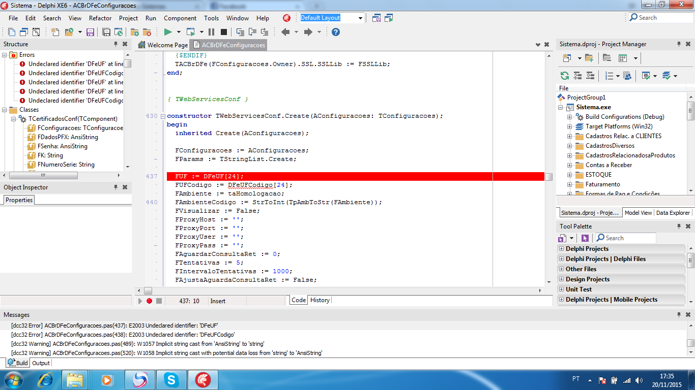Collapse the Errors node in Structure
This screenshot has height=390, width=695.
tap(5, 55)
